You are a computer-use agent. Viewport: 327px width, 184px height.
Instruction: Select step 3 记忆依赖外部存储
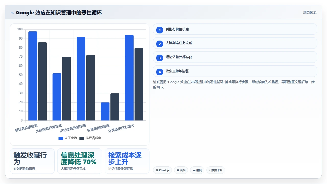[235, 57]
